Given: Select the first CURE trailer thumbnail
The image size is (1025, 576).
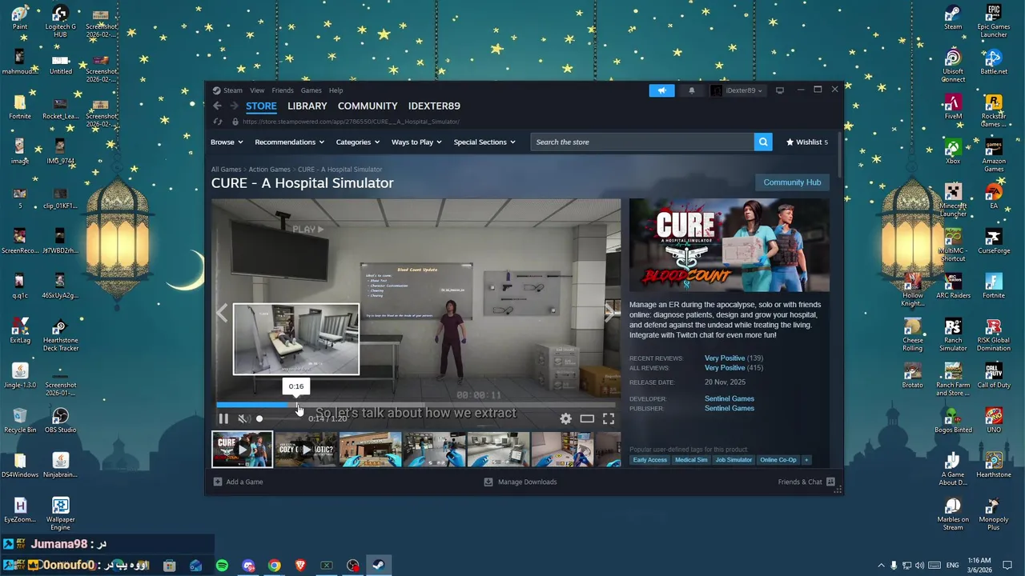Looking at the screenshot, I should pos(242,450).
